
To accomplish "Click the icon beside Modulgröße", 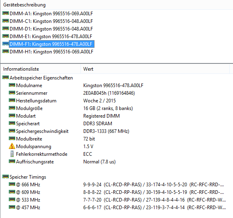I will [x=12, y=108].
